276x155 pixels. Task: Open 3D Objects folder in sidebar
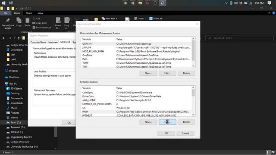tap(14, 89)
